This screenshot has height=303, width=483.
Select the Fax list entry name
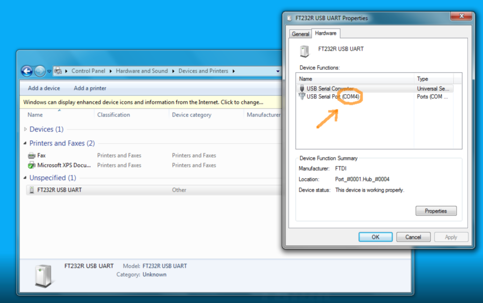click(41, 155)
